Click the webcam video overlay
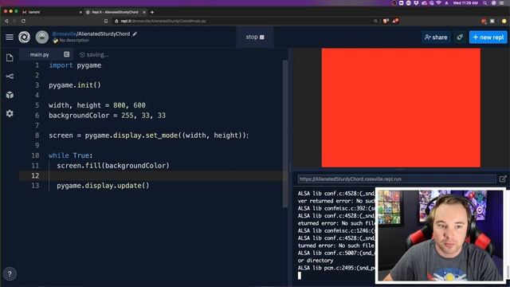The image size is (510, 287). point(441,236)
